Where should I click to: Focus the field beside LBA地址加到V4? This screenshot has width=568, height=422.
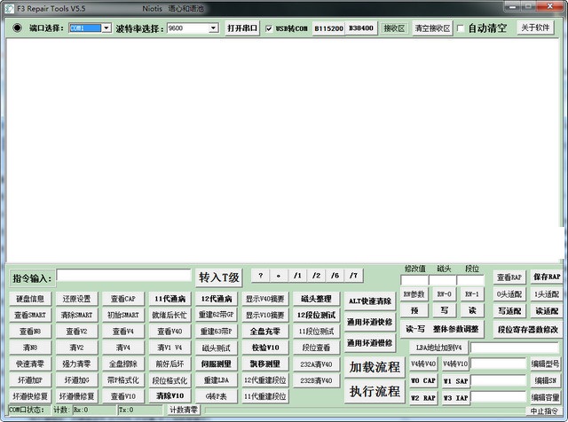click(x=515, y=348)
